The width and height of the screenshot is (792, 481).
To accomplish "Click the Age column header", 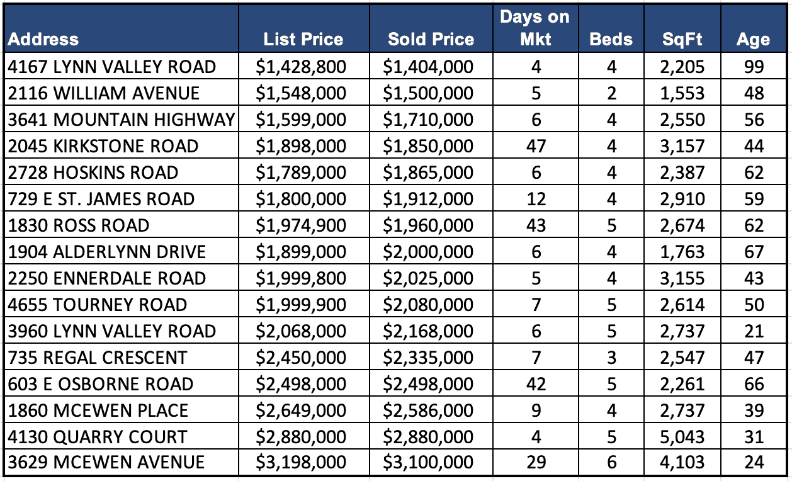I will pyautogui.click(x=753, y=39).
